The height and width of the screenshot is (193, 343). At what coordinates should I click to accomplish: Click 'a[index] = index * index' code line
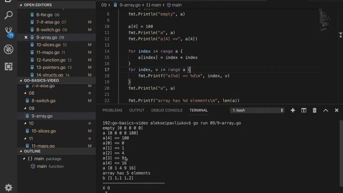168,57
